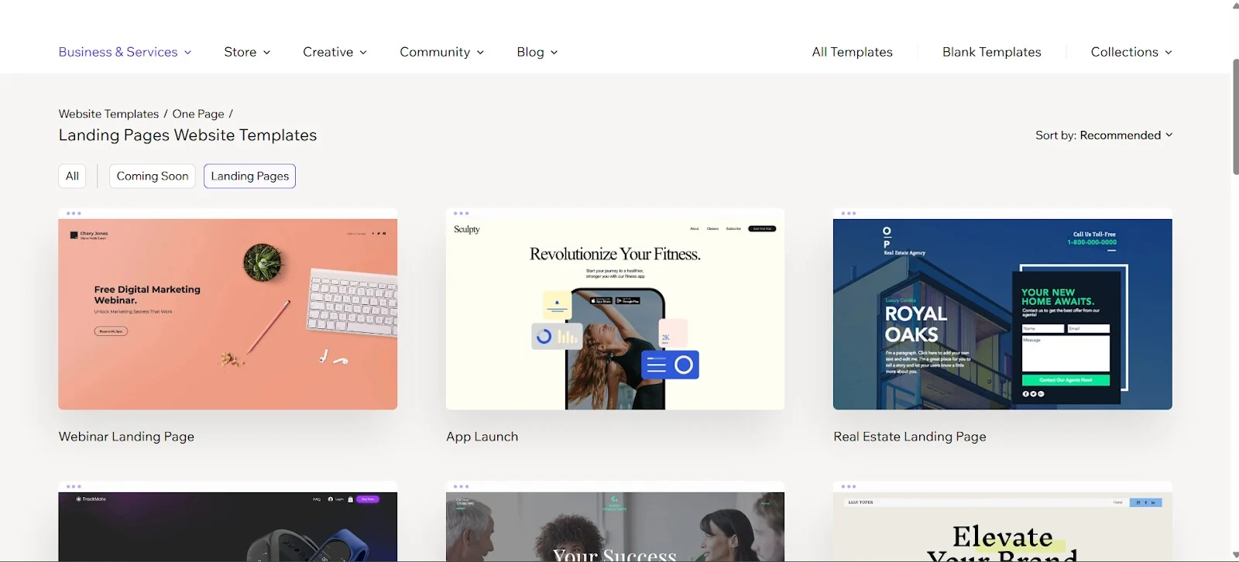Go to All Templates
This screenshot has height=562, width=1239.
pyautogui.click(x=852, y=52)
